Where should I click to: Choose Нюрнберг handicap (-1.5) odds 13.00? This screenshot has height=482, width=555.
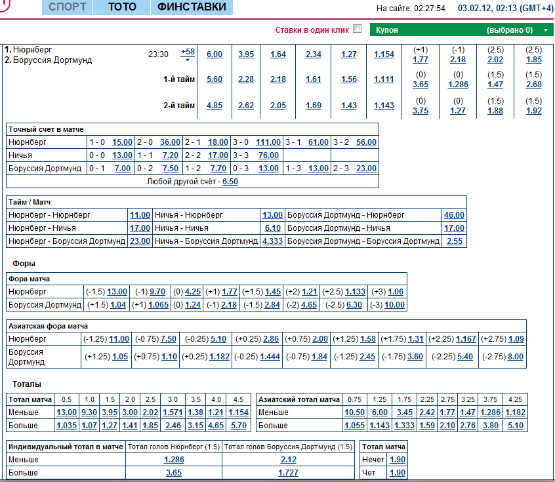click(x=117, y=292)
